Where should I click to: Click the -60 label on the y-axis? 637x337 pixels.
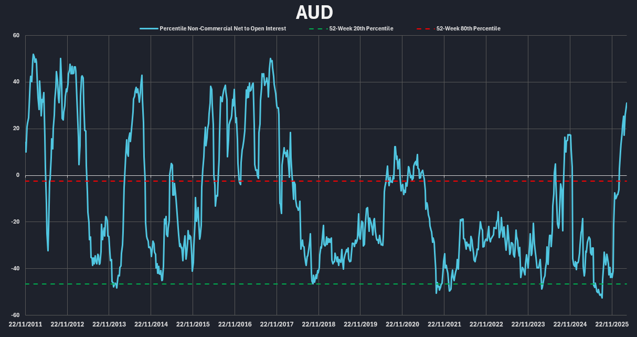(x=15, y=315)
